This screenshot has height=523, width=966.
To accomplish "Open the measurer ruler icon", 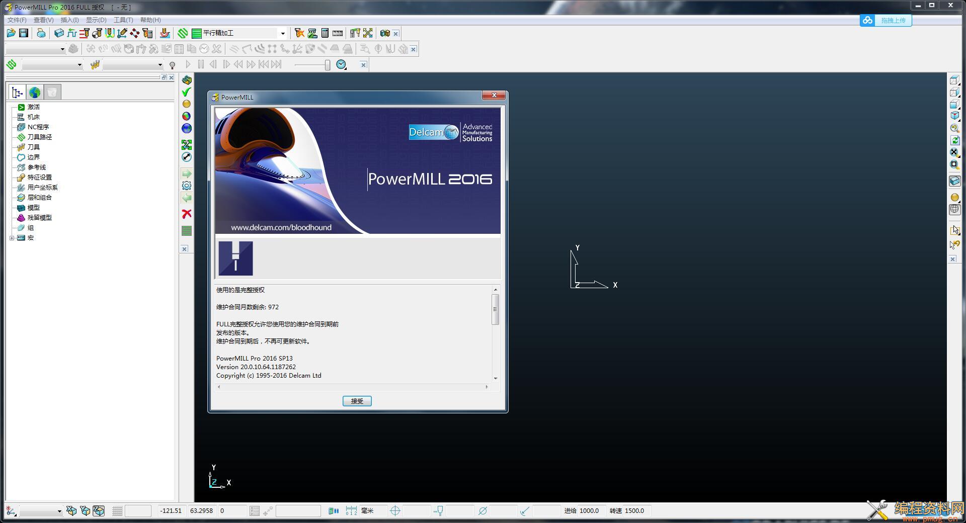I will [x=338, y=33].
